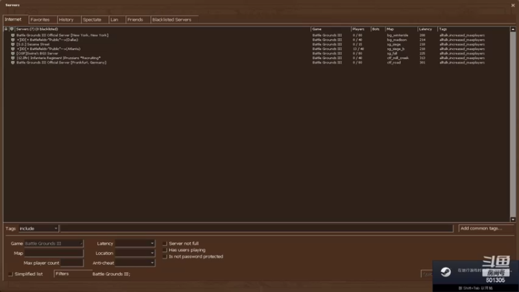Click the VAC shield column header icon
The width and height of the screenshot is (519, 292).
[x=12, y=29]
